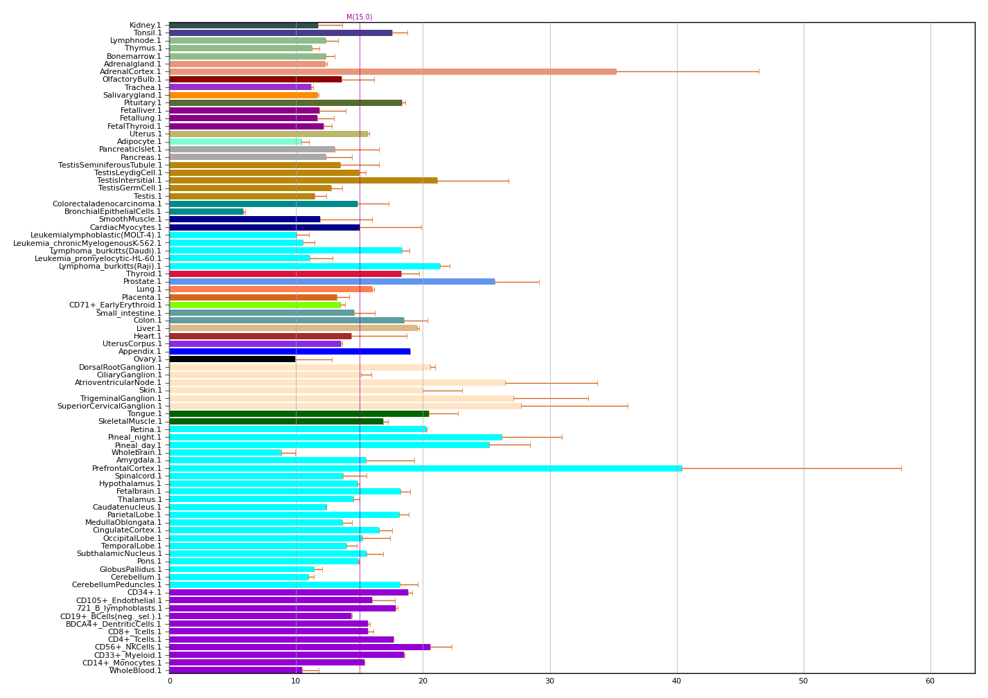Click the black Ovary.1 bar
This screenshot has height=698, width=988.
[232, 359]
